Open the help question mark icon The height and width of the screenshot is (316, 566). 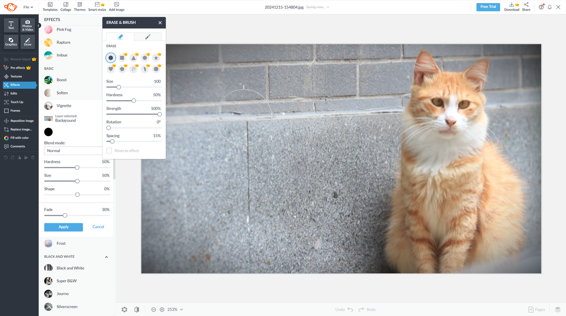pyautogui.click(x=541, y=7)
